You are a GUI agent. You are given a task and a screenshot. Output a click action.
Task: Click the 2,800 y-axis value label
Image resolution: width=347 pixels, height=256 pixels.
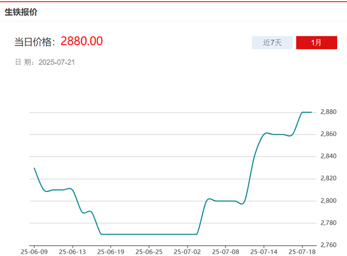pyautogui.click(x=328, y=201)
